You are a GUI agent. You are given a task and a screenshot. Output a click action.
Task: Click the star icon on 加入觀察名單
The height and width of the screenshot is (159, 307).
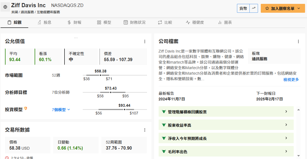coord(267,8)
